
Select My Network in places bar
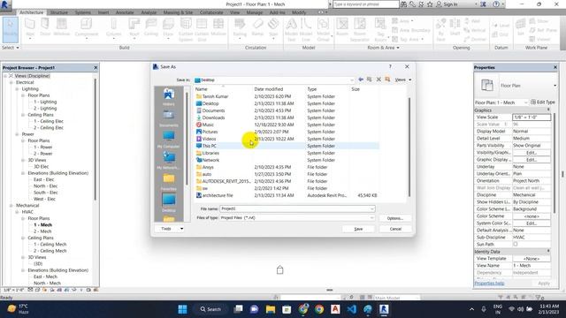(x=169, y=161)
